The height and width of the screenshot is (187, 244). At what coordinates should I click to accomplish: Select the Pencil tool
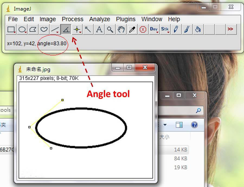[176, 29]
